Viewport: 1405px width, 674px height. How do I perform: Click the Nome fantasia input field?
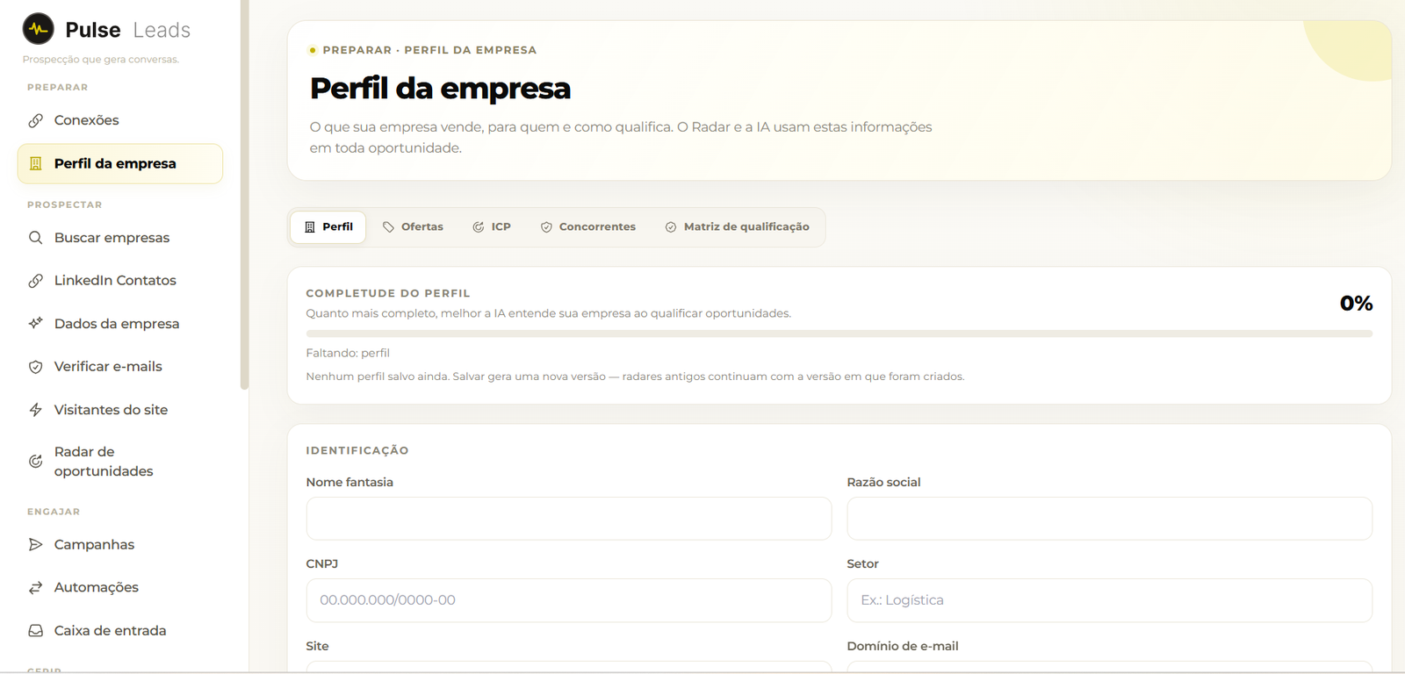tap(569, 519)
